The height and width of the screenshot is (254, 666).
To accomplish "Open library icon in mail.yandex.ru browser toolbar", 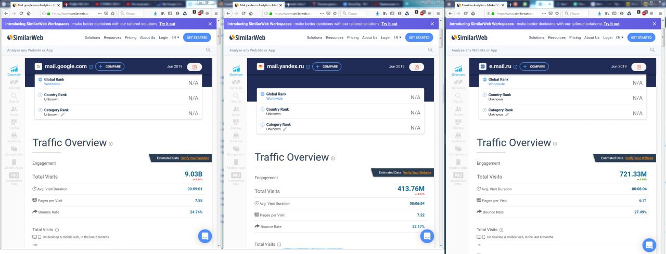I will [385, 13].
